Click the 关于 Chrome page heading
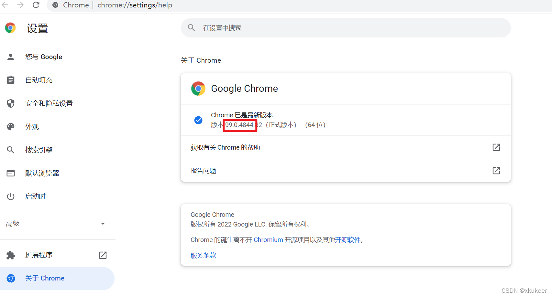The image size is (552, 296). coord(201,60)
